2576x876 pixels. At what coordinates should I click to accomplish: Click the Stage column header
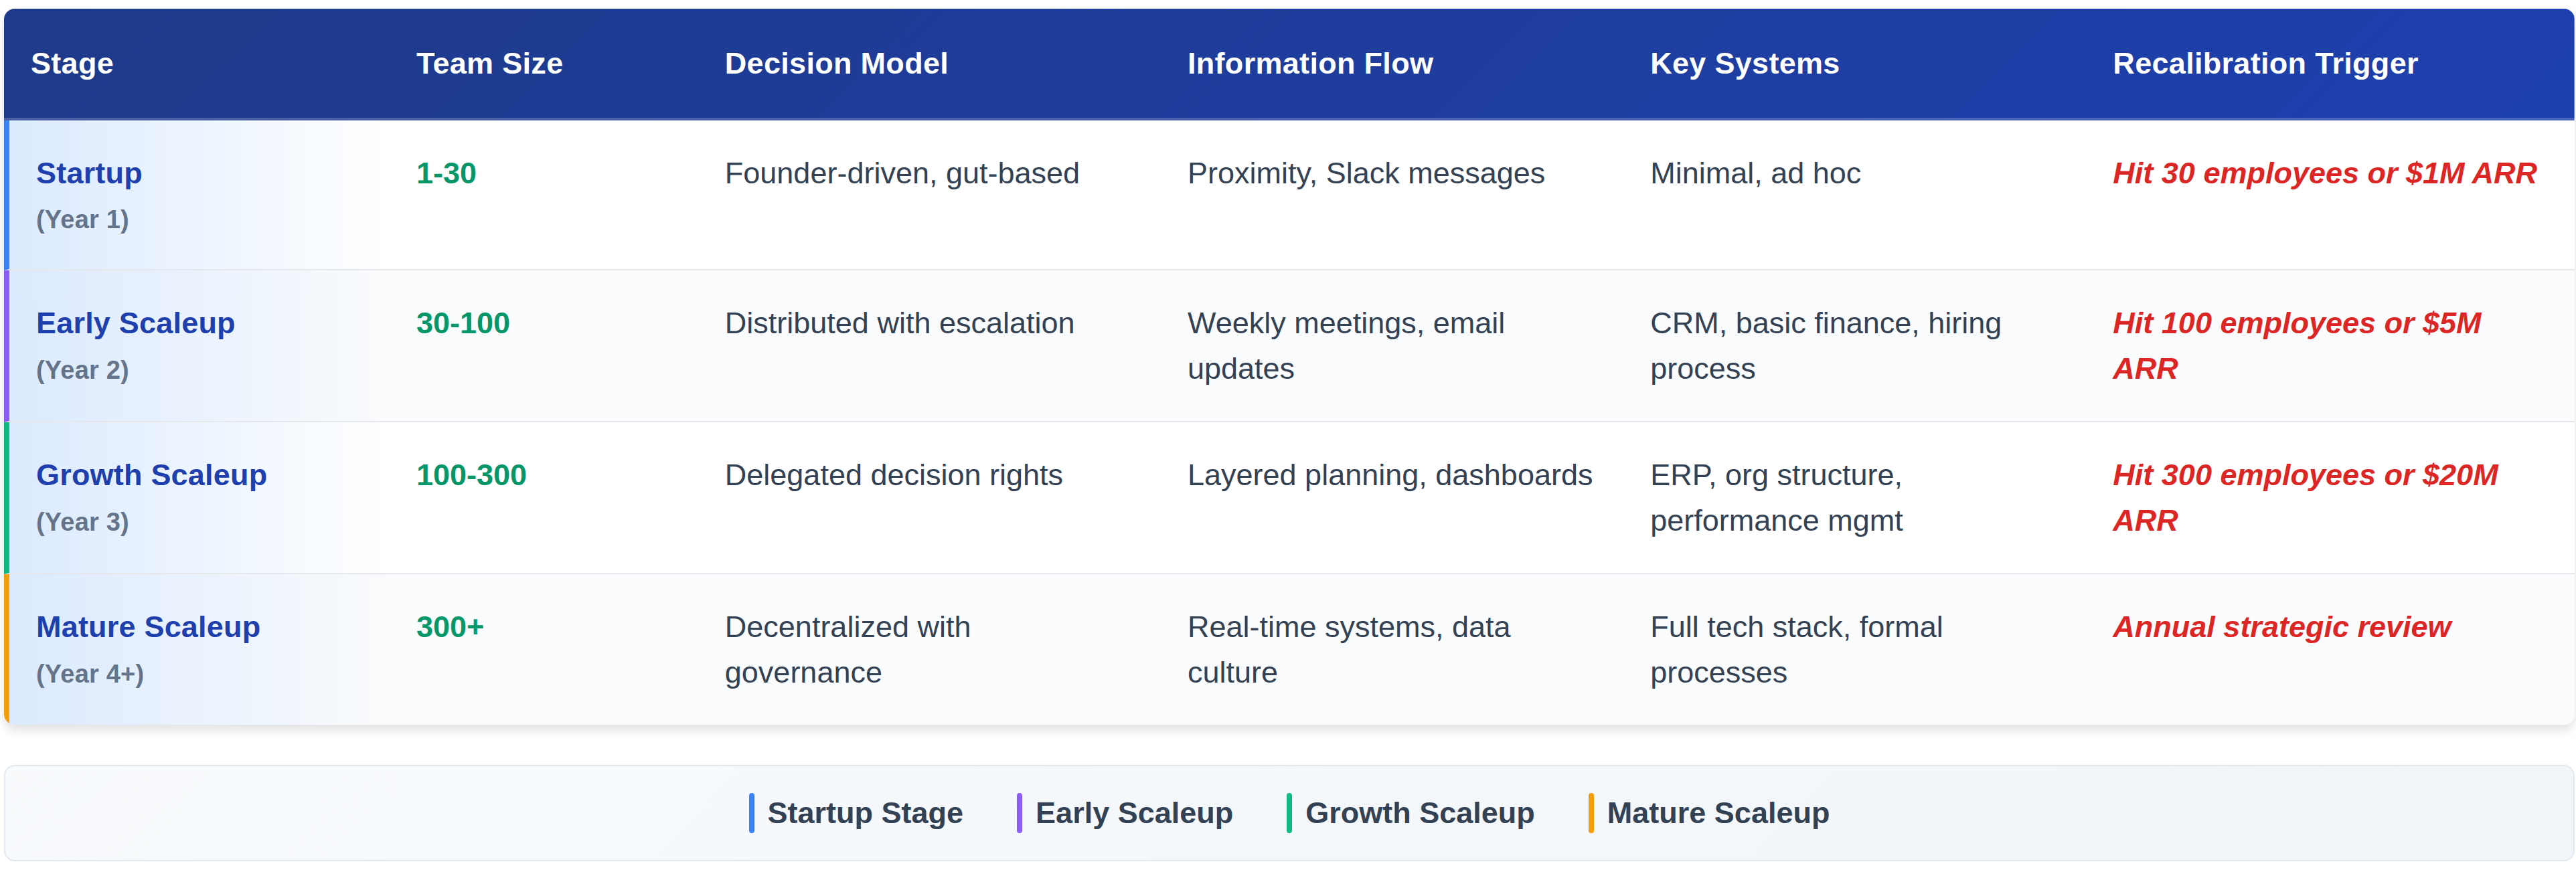pyautogui.click(x=72, y=64)
